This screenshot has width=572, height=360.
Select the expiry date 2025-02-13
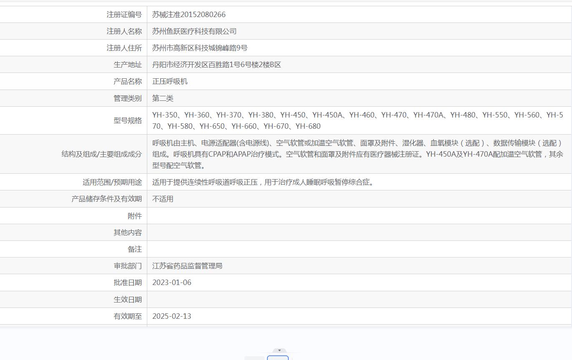tap(172, 316)
